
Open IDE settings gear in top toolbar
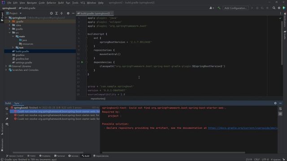pos(279,8)
